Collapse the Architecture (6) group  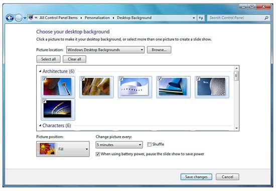(x=40, y=71)
